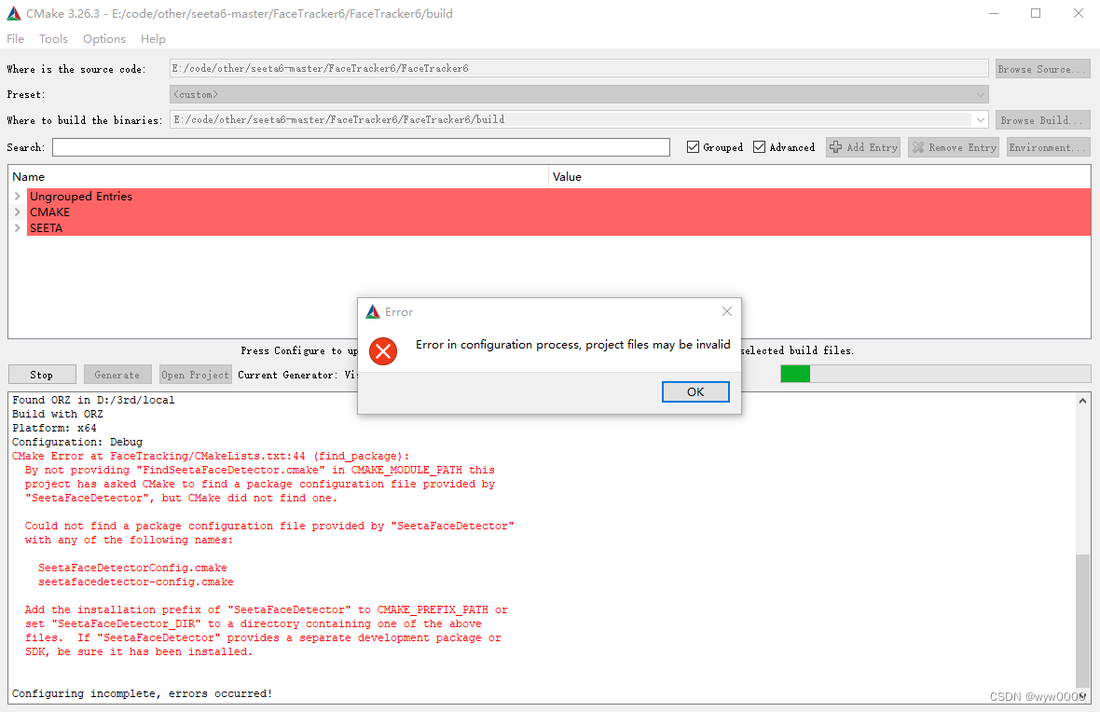Open the Options menu
Screen dimensions: 1100x712
[103, 38]
